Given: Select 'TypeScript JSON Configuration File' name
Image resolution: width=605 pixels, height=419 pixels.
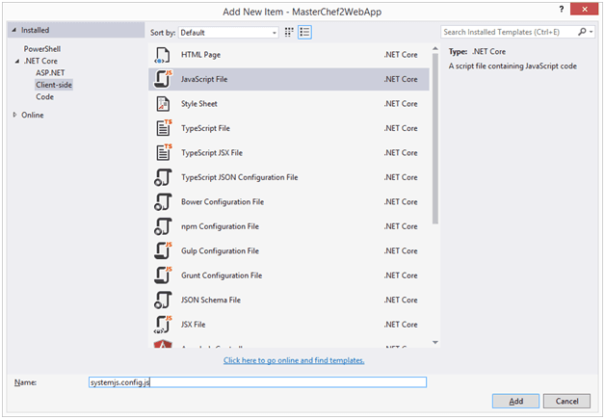Looking at the screenshot, I should (x=240, y=177).
